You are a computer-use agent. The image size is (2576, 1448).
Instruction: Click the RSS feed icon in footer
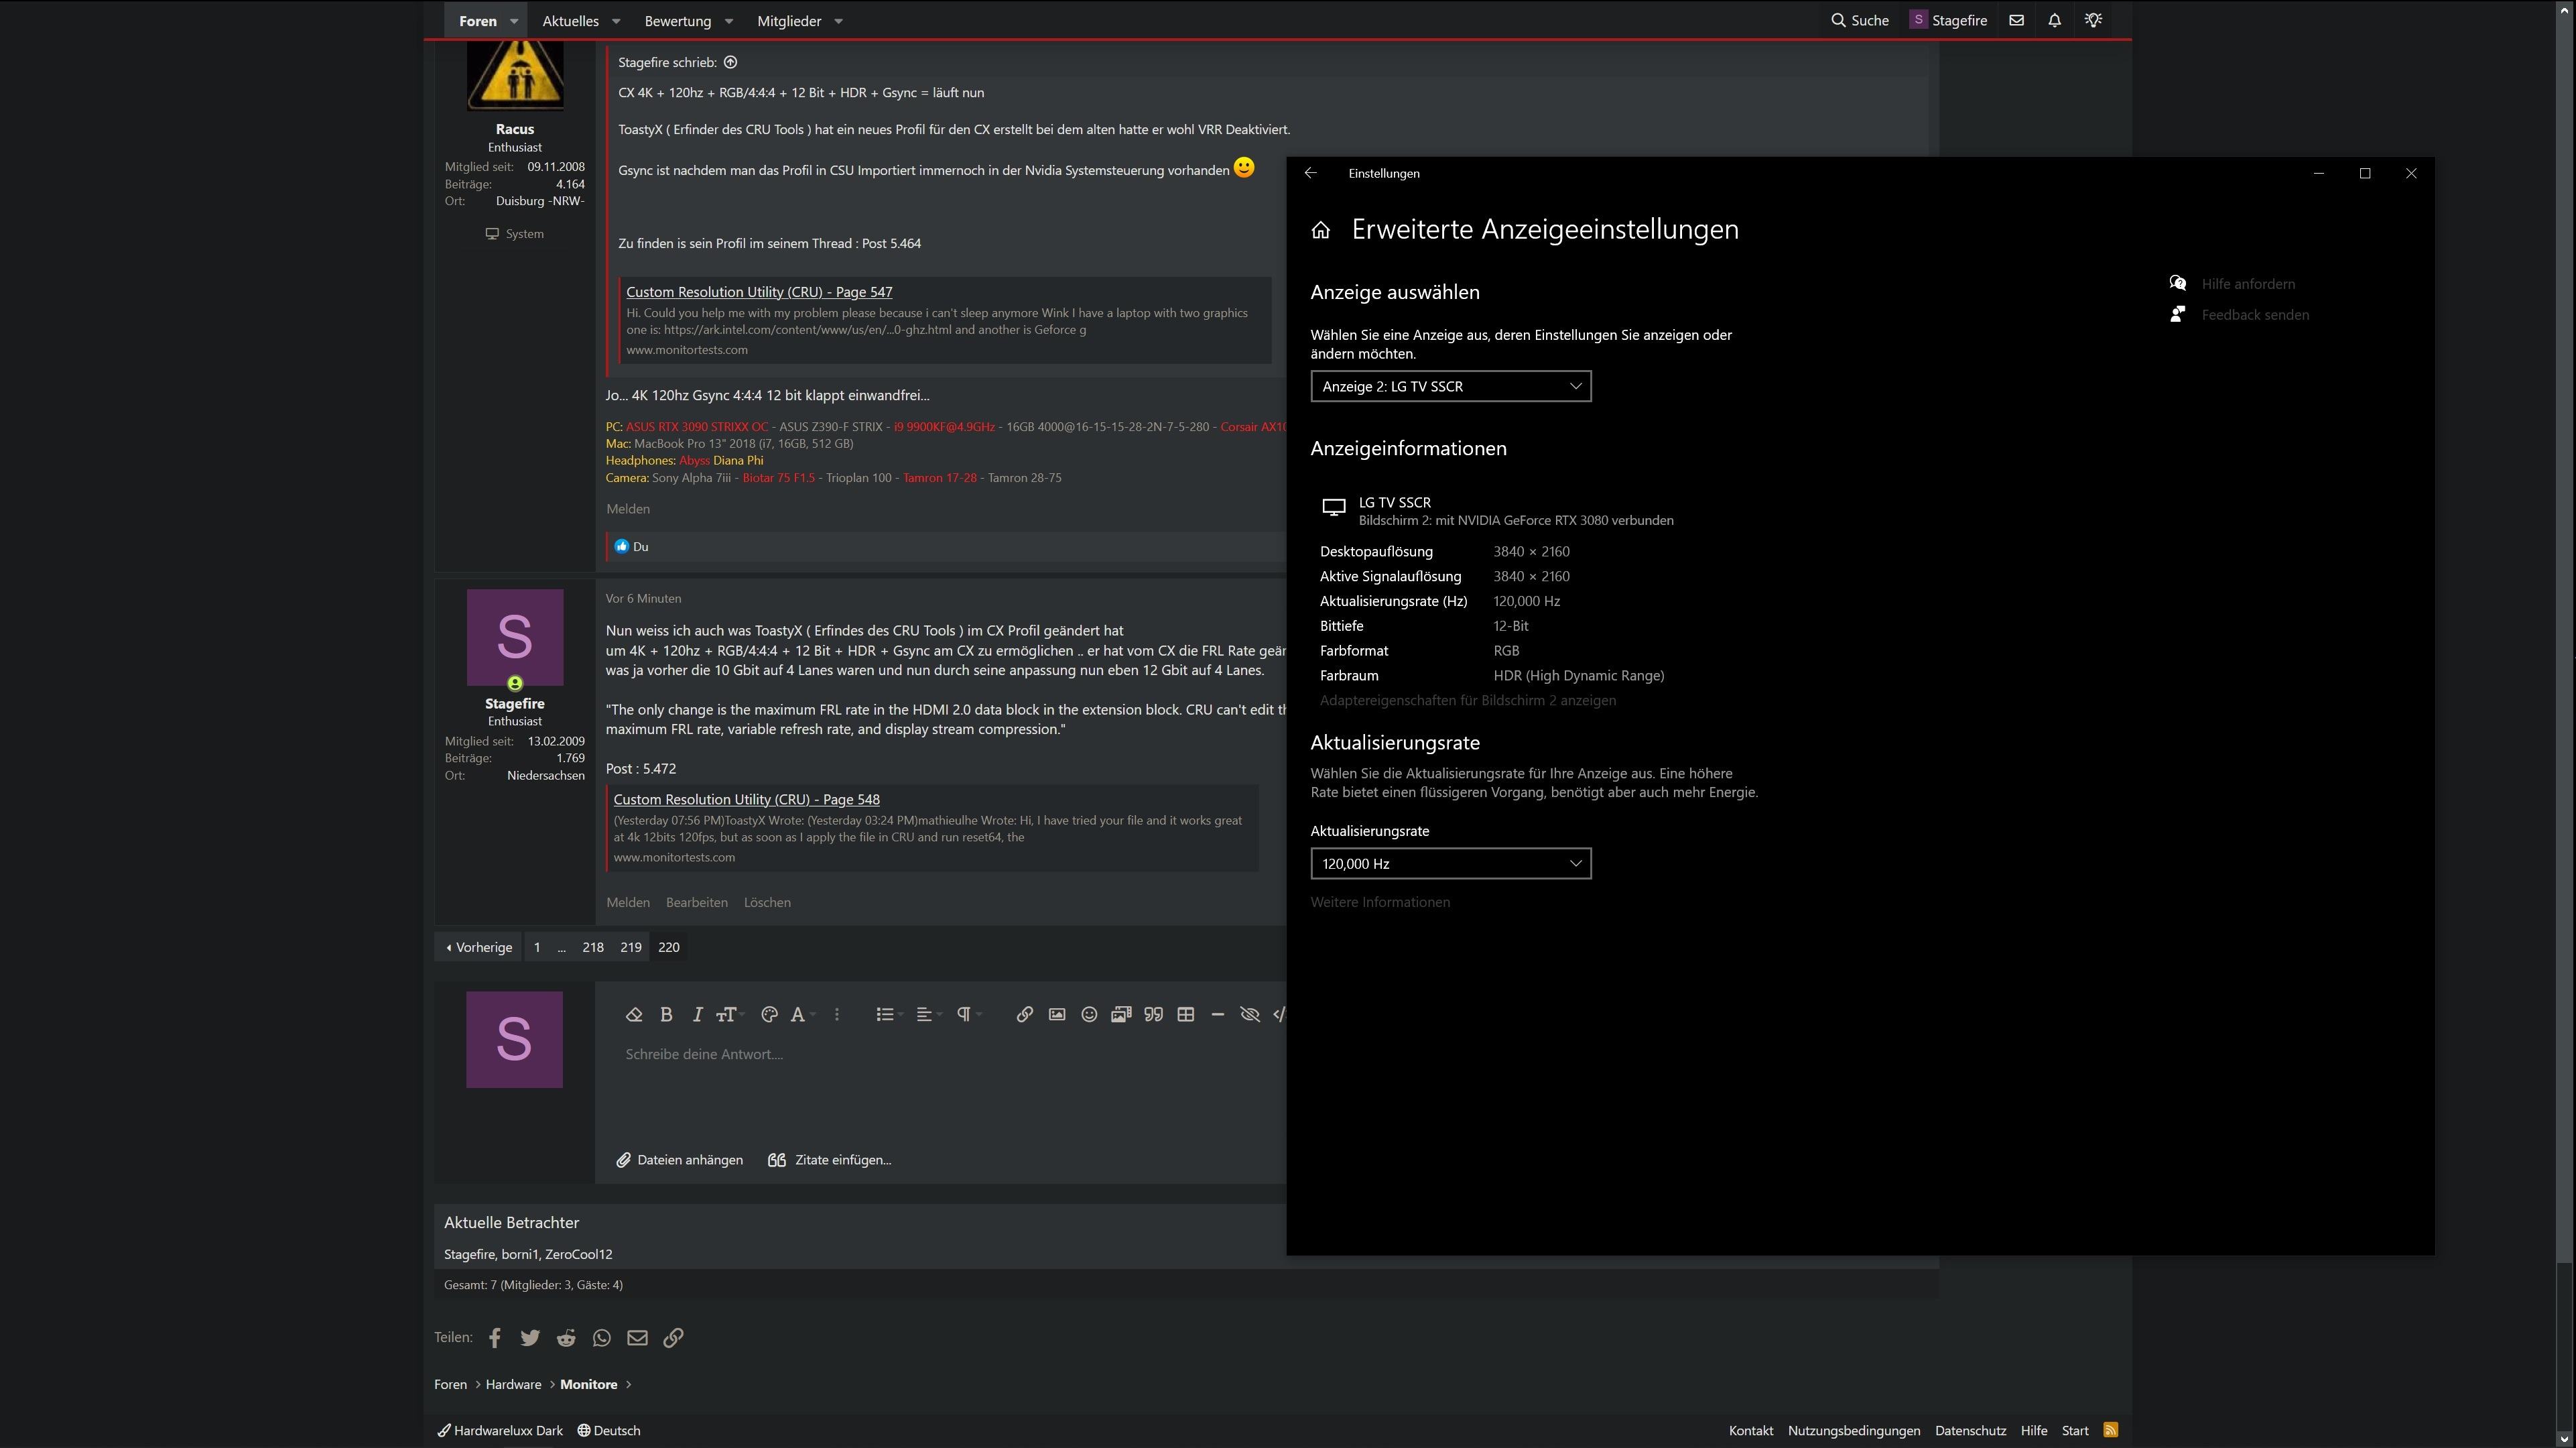pyautogui.click(x=2110, y=1429)
